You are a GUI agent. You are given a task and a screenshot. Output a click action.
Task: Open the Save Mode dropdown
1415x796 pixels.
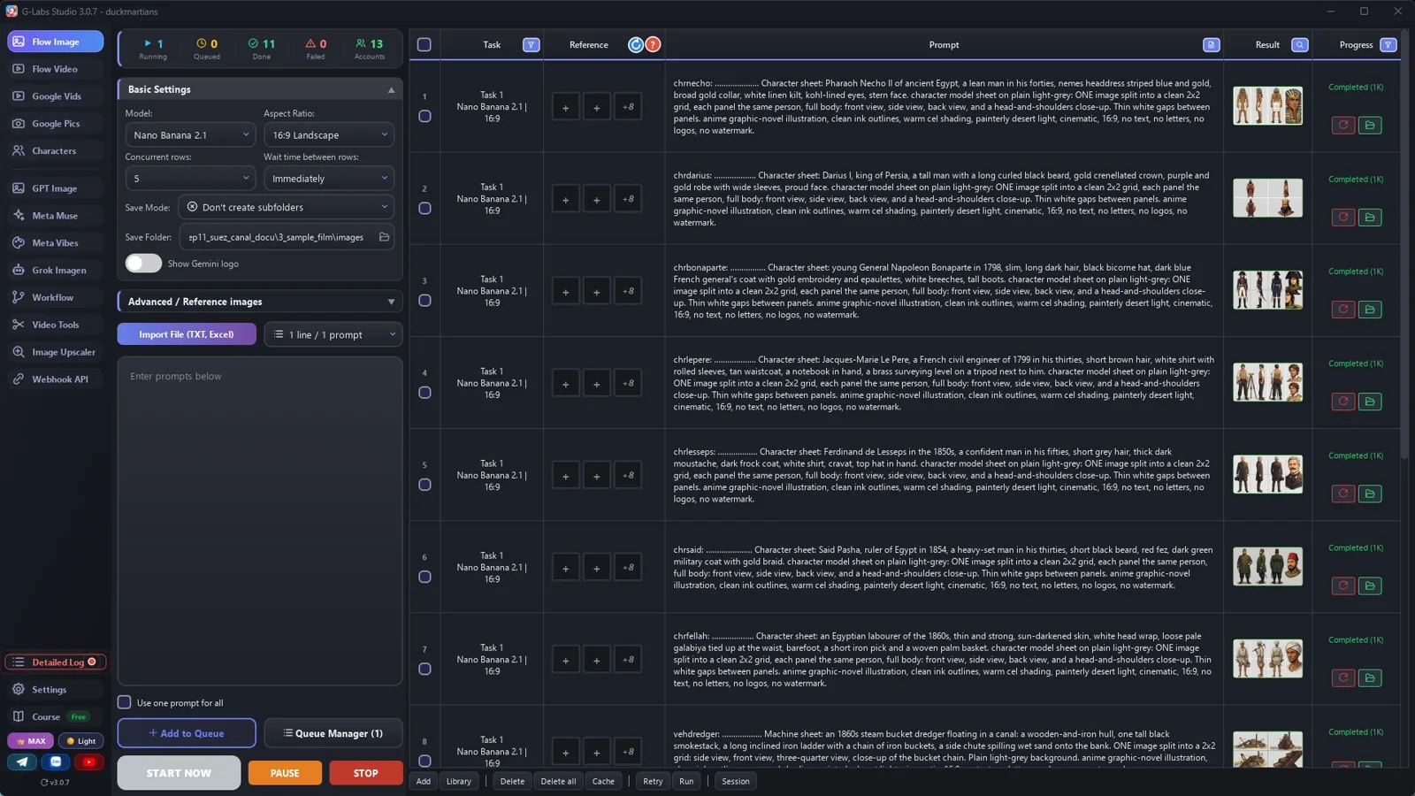287,207
